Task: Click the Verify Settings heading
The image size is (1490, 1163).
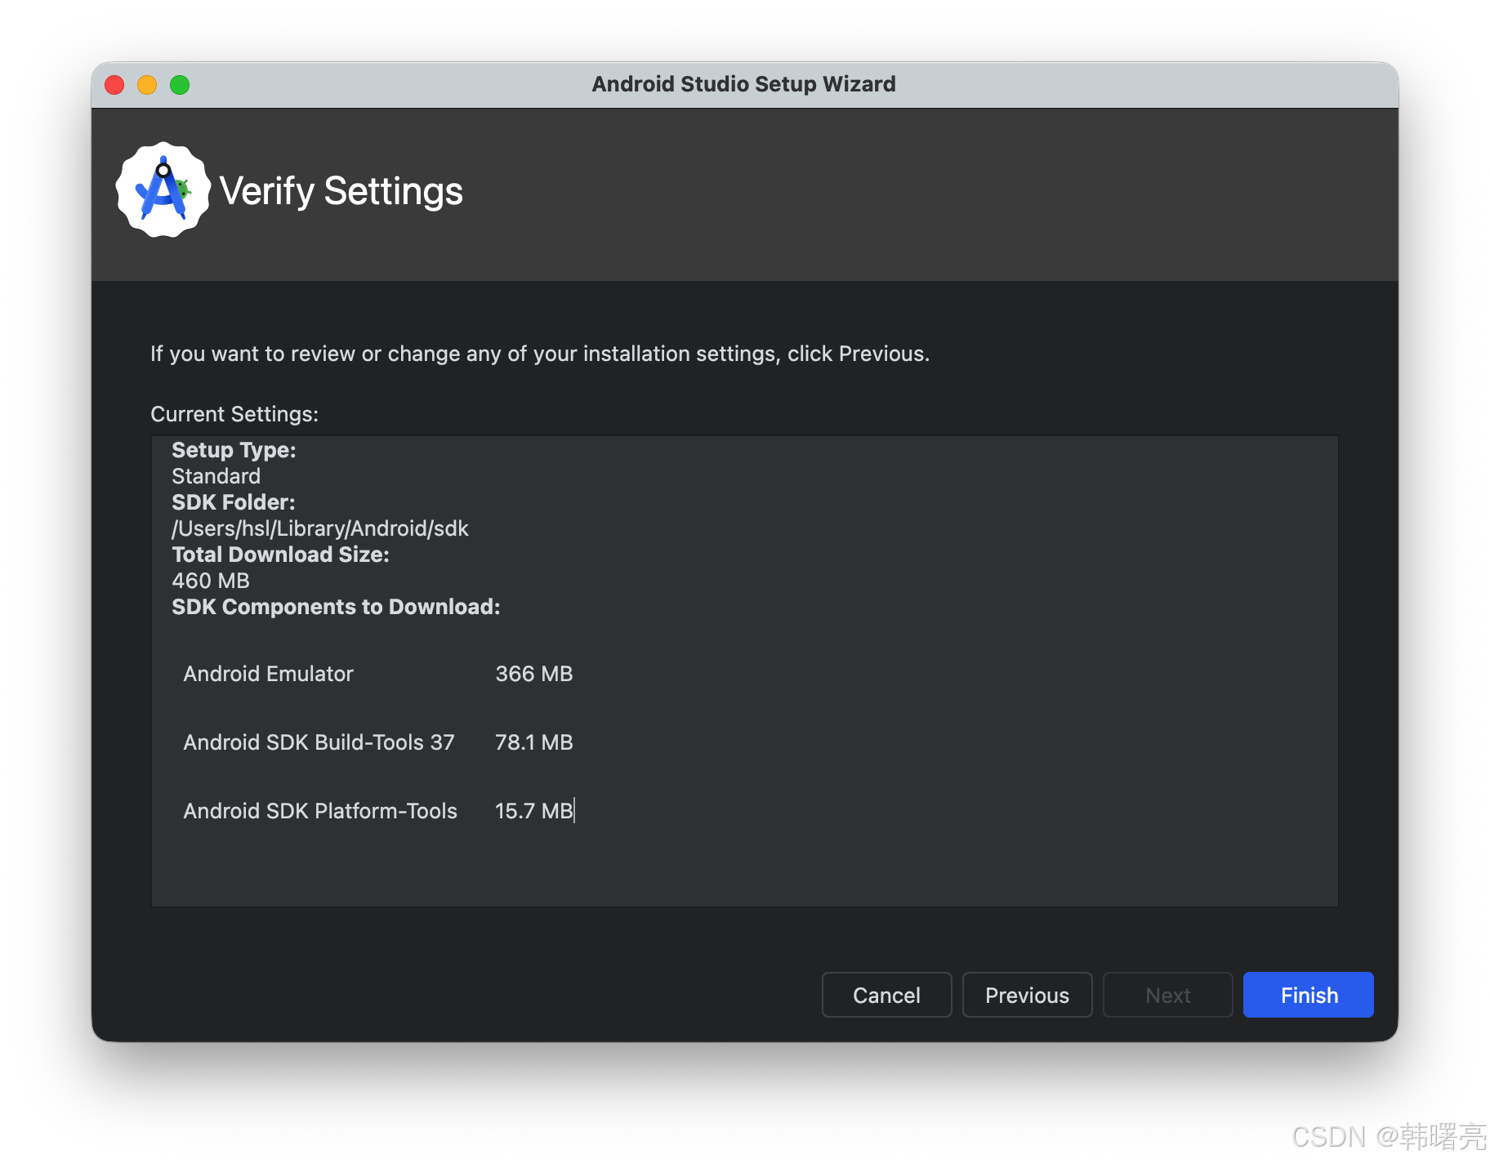Action: tap(341, 191)
